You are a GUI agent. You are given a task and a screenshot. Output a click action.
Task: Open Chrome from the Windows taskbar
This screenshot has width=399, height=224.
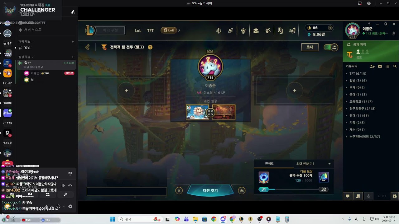(214, 219)
